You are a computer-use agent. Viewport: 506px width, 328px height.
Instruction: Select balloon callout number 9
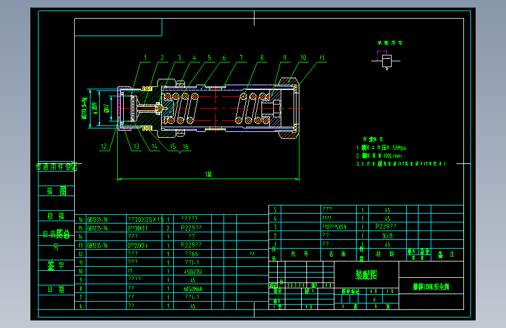(x=285, y=57)
